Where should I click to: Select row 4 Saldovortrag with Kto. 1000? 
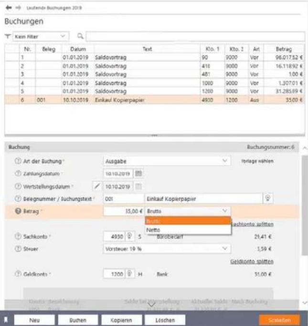click(x=155, y=83)
